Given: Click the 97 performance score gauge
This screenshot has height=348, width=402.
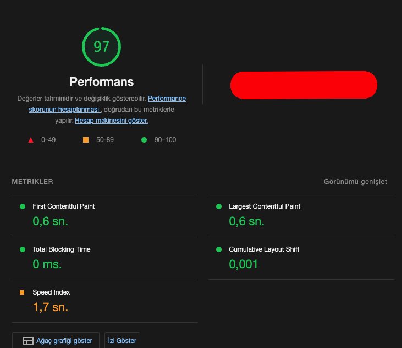Looking at the screenshot, I should (x=102, y=47).
